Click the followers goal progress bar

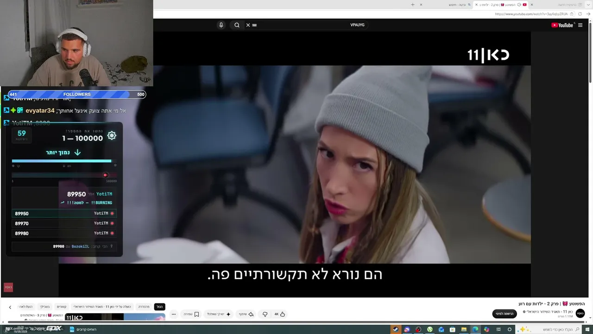click(77, 94)
